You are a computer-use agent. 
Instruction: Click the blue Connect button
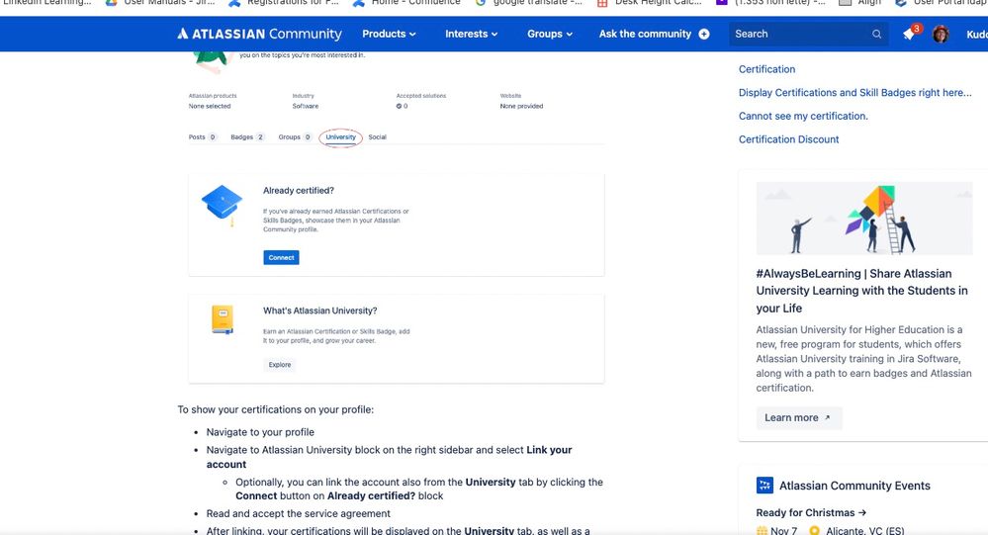point(281,257)
